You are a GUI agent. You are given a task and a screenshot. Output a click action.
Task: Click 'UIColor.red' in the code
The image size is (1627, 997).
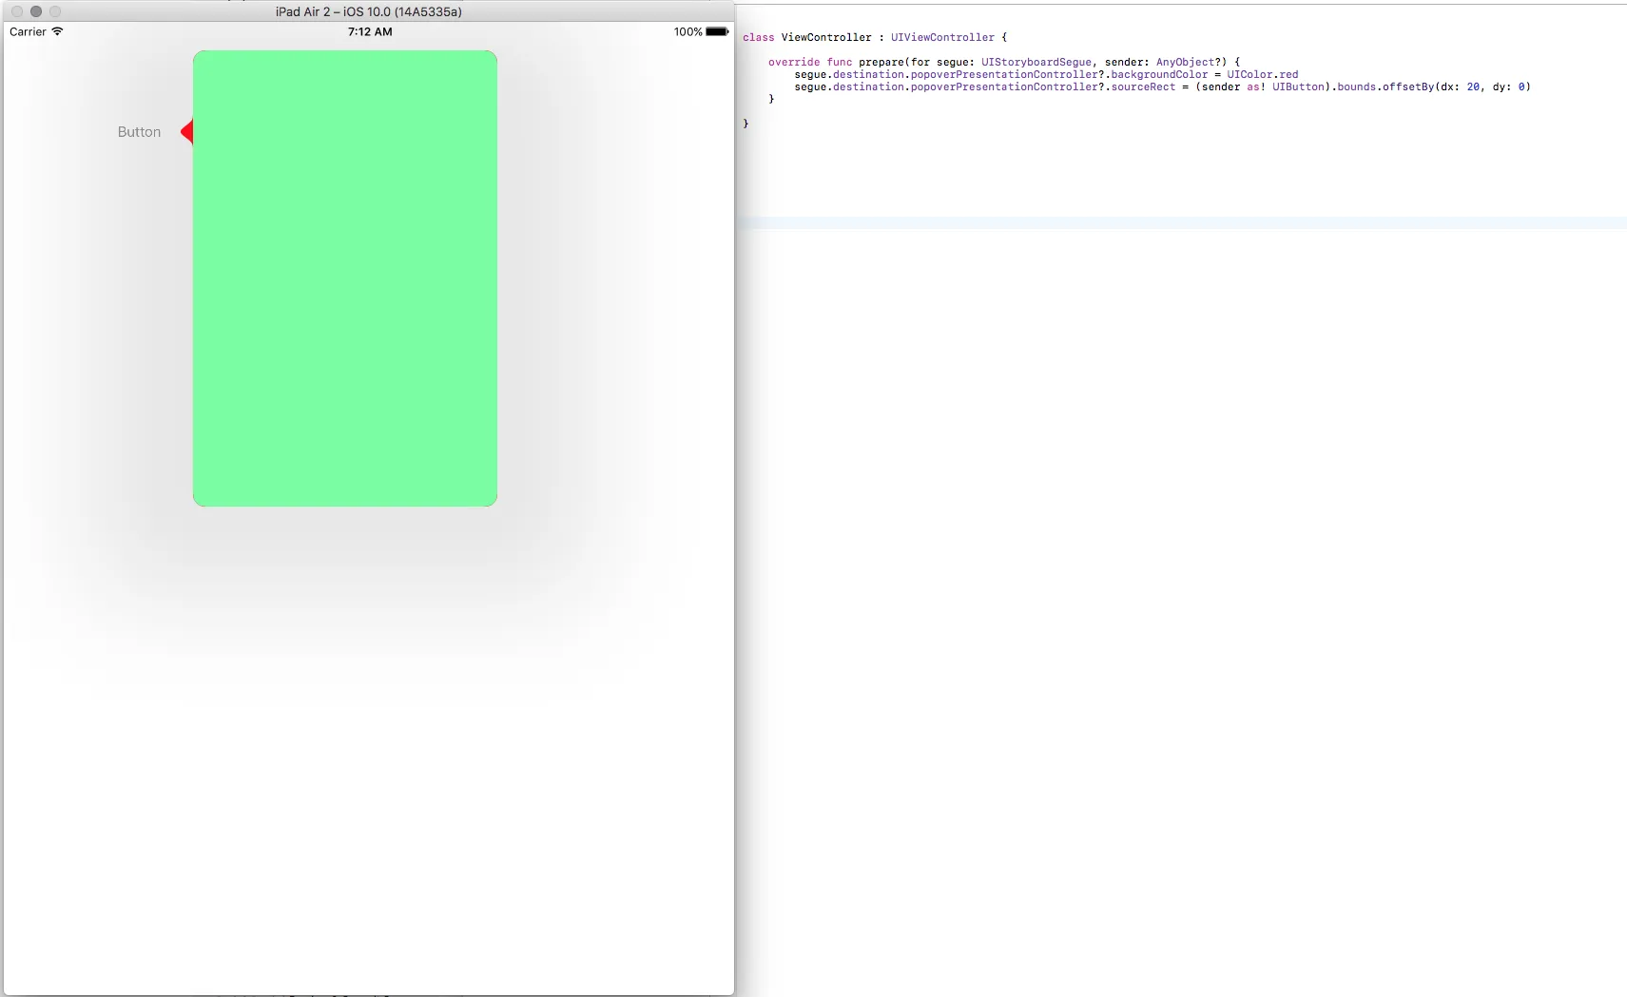coord(1262,74)
